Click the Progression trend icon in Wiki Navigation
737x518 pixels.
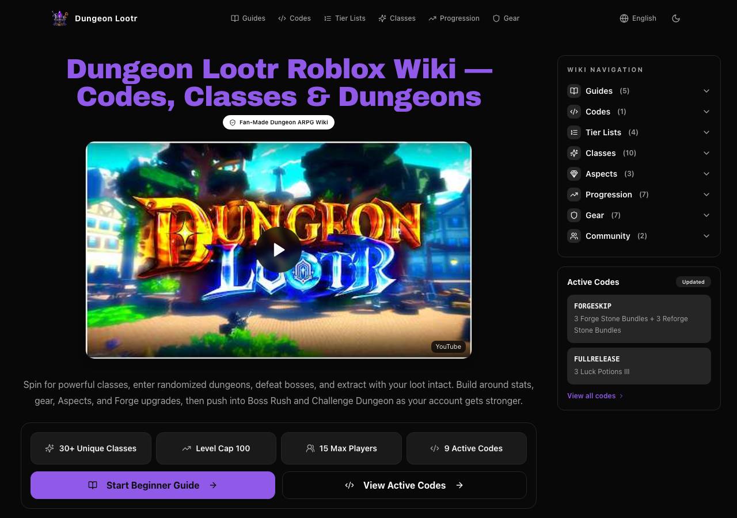(x=574, y=195)
